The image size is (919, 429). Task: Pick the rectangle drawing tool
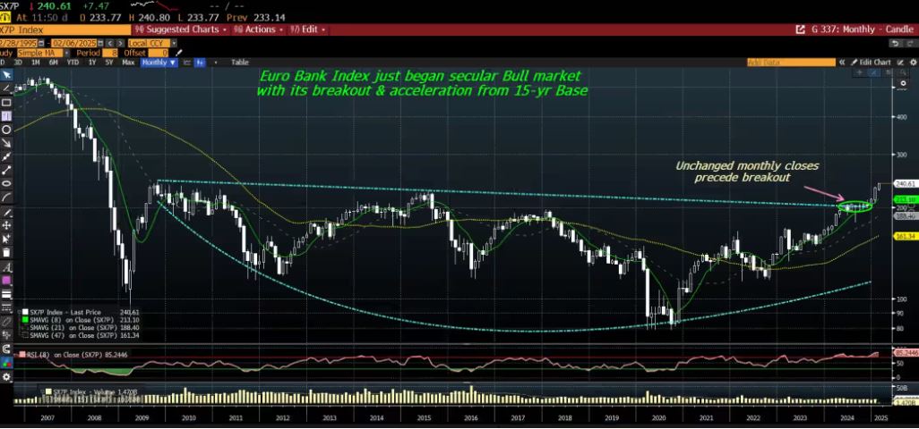(6, 102)
